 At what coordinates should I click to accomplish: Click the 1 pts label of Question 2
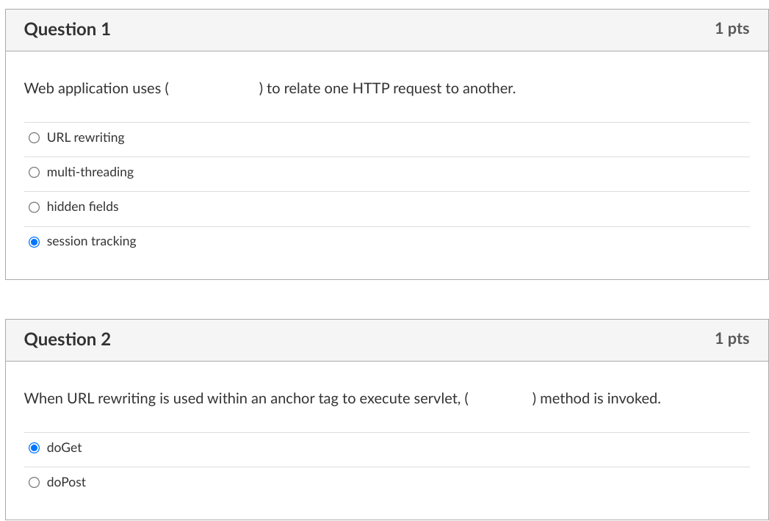coord(732,339)
